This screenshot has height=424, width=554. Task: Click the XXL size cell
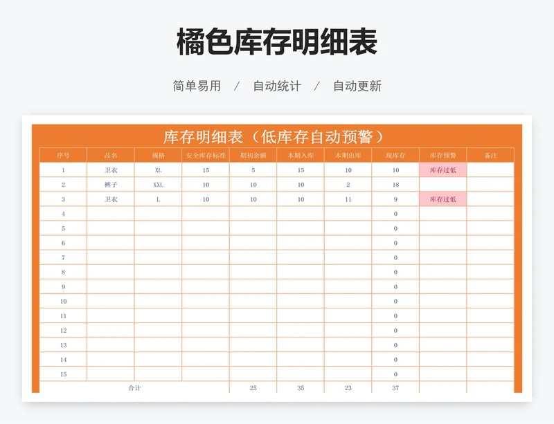[159, 185]
